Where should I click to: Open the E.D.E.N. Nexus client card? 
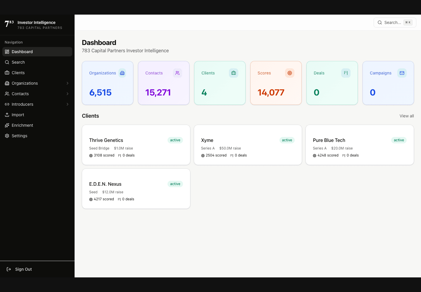point(136,189)
